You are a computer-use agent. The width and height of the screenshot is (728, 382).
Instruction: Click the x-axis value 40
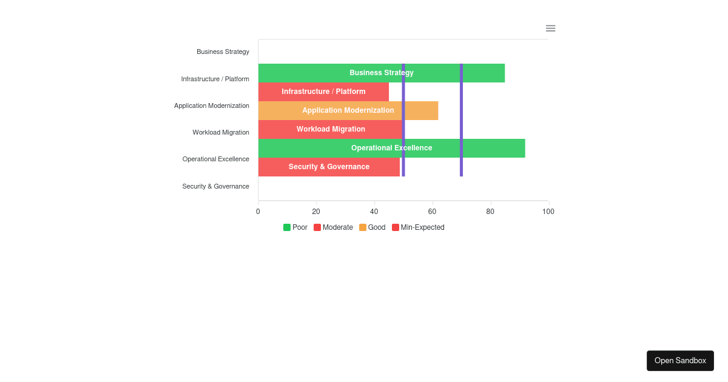coord(374,212)
